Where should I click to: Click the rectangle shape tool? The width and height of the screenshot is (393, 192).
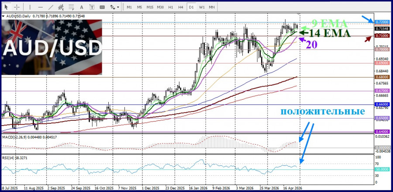tap(103, 7)
